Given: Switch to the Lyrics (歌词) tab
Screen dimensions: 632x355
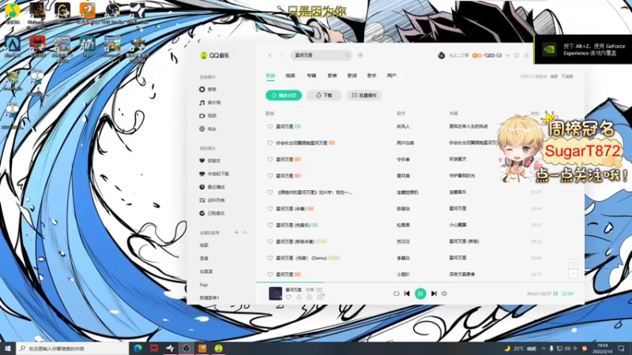Looking at the screenshot, I should tap(352, 76).
